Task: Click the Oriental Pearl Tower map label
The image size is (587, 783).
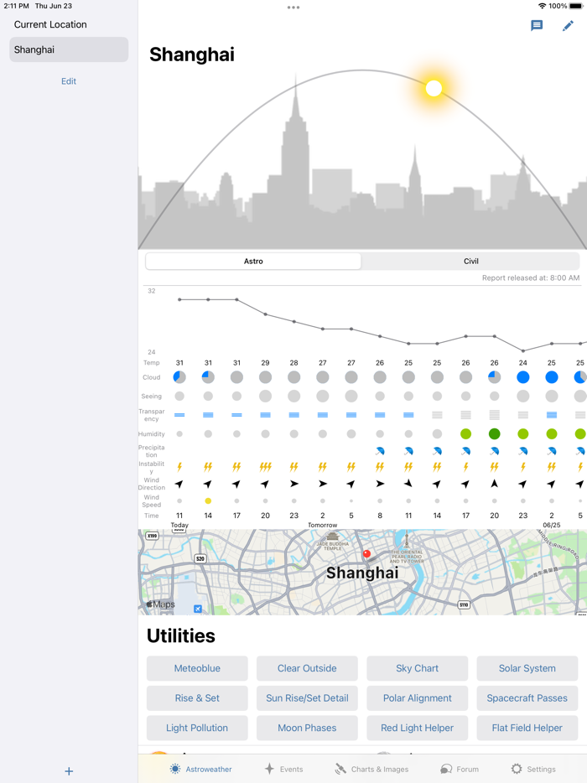Action: (407, 557)
